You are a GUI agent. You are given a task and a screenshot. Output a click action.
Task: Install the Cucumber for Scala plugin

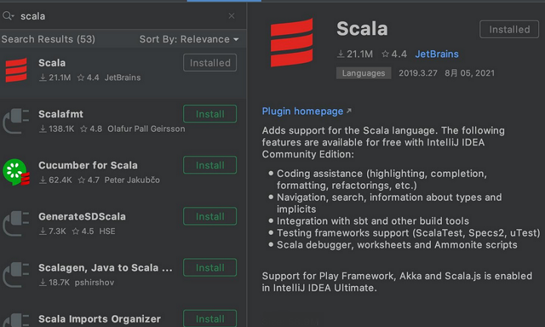coord(210,165)
